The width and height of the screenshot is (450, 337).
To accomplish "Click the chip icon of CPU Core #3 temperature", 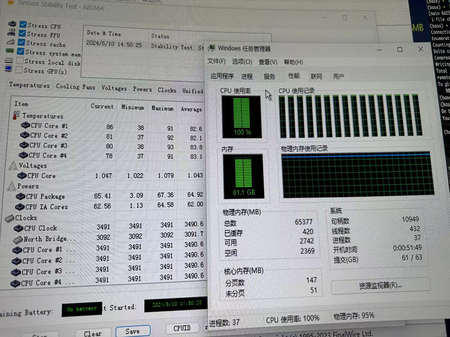I will pyautogui.click(x=24, y=145).
